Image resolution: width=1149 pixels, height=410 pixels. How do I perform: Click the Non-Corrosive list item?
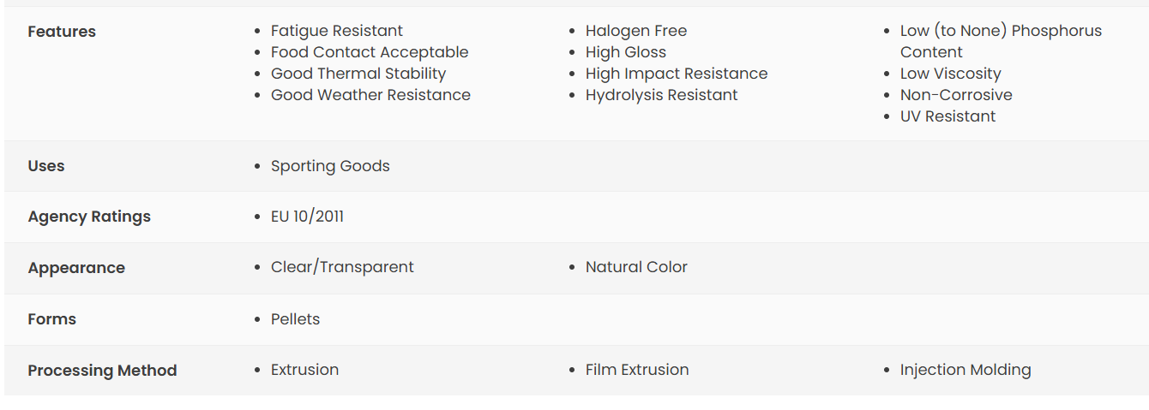click(x=956, y=95)
